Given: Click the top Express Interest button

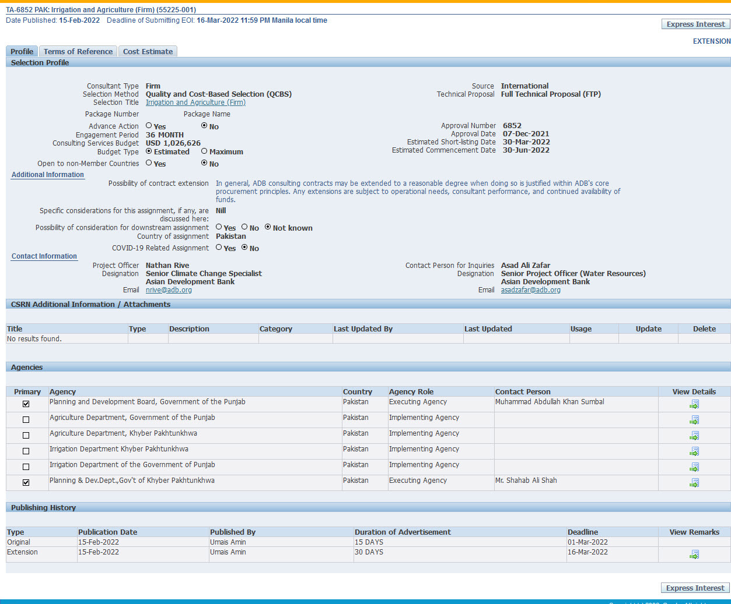Looking at the screenshot, I should pyautogui.click(x=695, y=24).
